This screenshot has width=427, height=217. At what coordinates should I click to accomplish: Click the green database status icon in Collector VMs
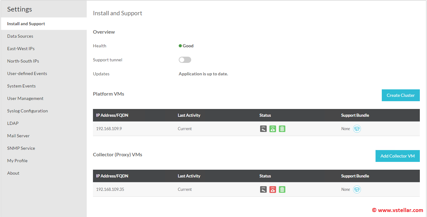[282, 189]
